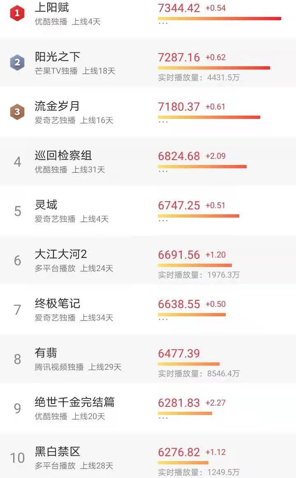Image resolution: width=296 pixels, height=478 pixels.
Task: Click the bronze rank 3 badge icon
Action: coord(17,112)
